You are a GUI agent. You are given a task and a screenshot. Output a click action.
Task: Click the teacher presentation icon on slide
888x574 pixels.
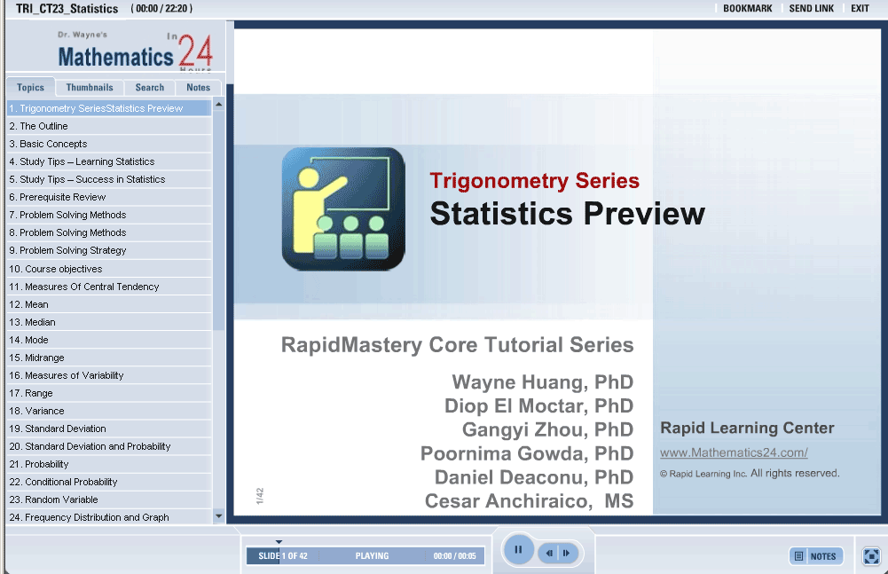pos(342,208)
